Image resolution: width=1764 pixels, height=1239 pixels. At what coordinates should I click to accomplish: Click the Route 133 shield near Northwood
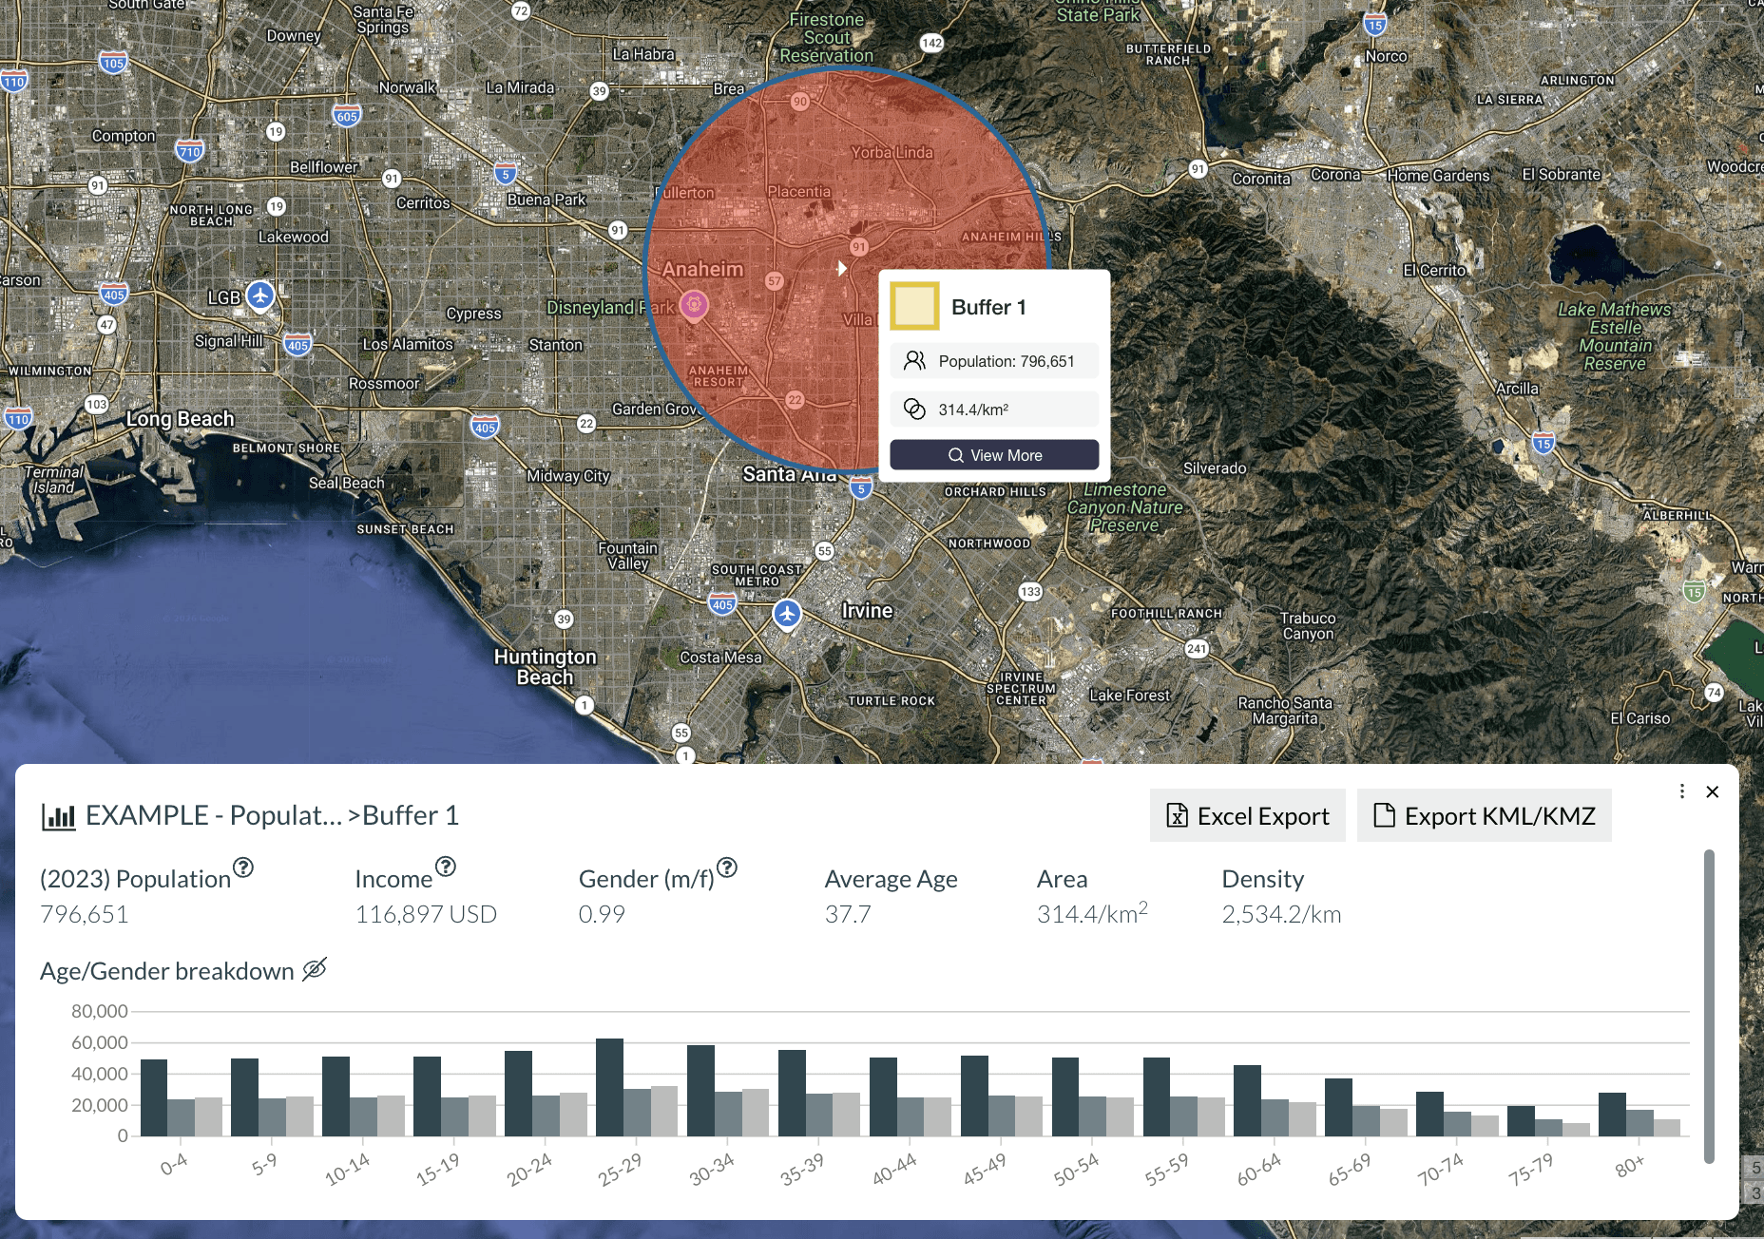click(1030, 592)
